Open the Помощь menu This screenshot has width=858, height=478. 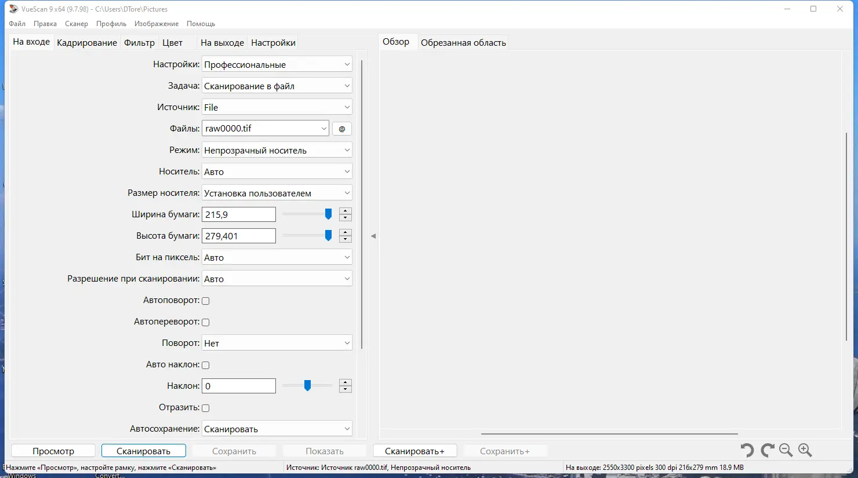coord(201,24)
